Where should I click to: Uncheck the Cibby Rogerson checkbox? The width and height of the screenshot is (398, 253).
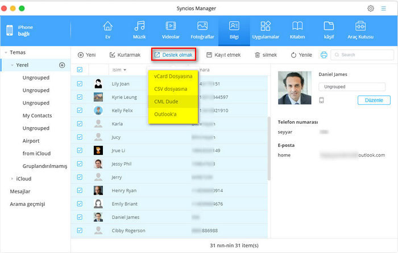click(x=80, y=230)
